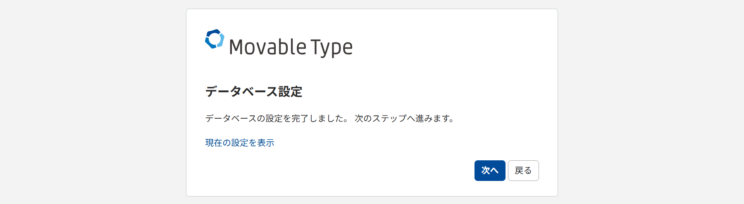
Task: Click the Movable Type wordmark text
Action: [291, 47]
